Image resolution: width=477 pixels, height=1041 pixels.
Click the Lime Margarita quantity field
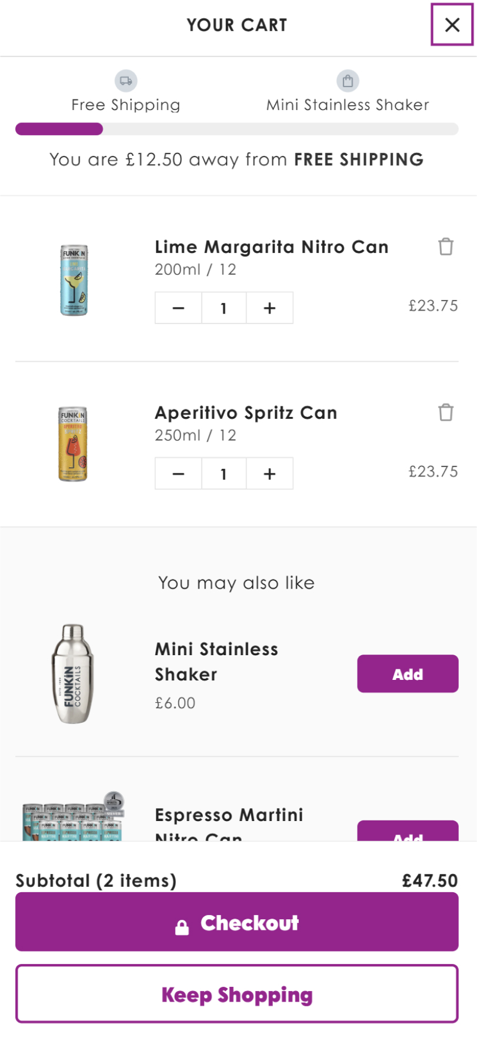click(224, 308)
